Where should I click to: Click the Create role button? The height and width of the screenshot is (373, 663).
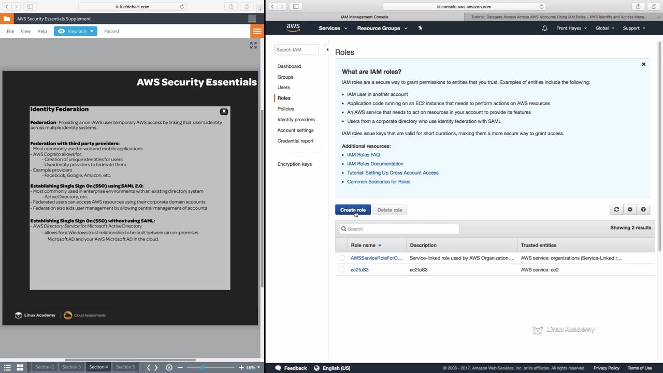353,210
